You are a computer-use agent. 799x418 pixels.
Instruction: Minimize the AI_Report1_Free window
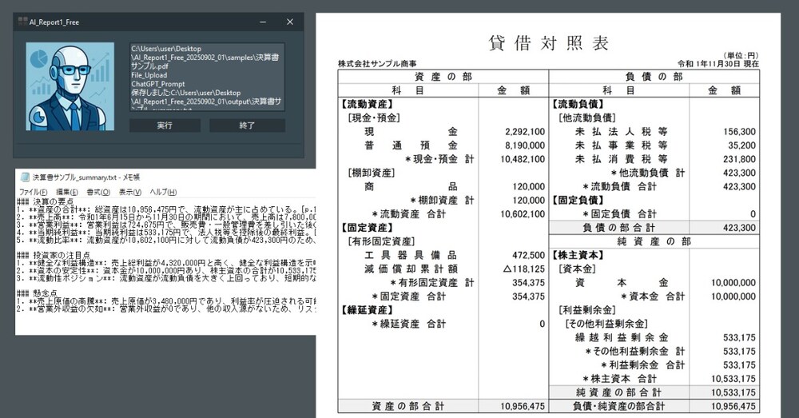click(263, 22)
